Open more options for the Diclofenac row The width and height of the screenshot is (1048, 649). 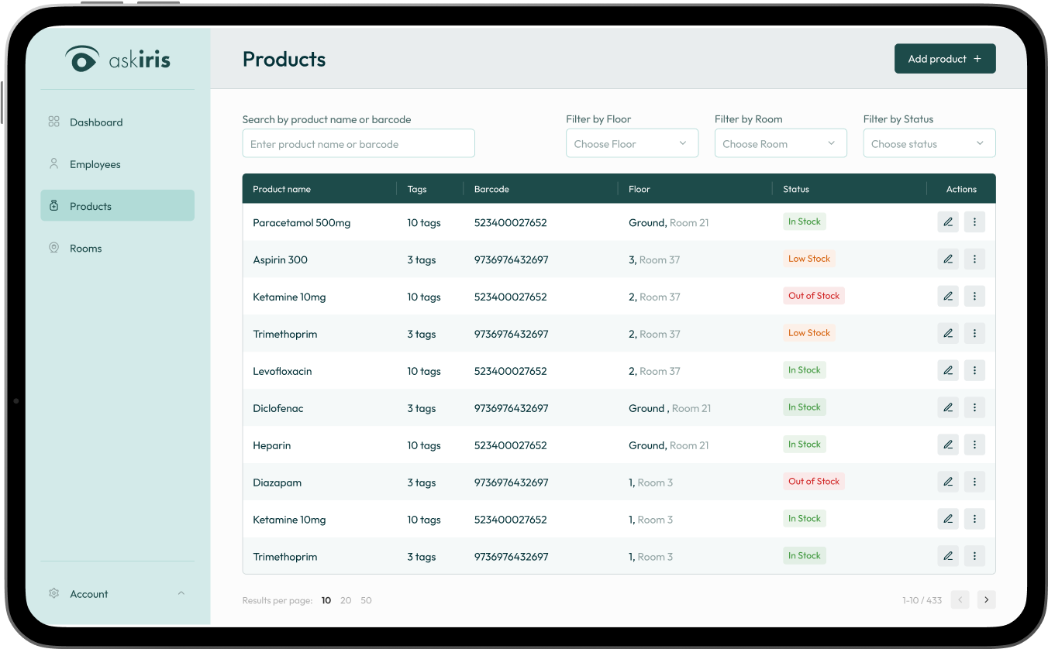click(974, 408)
